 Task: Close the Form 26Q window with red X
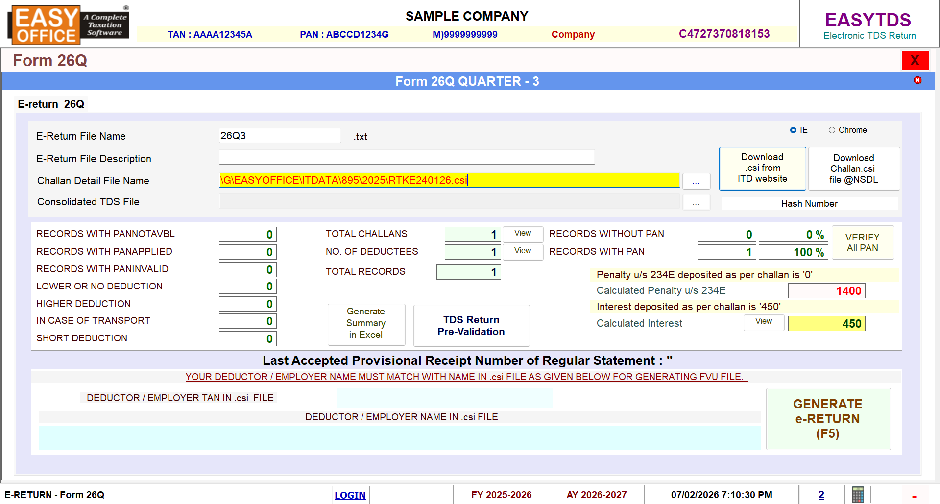[x=915, y=61]
